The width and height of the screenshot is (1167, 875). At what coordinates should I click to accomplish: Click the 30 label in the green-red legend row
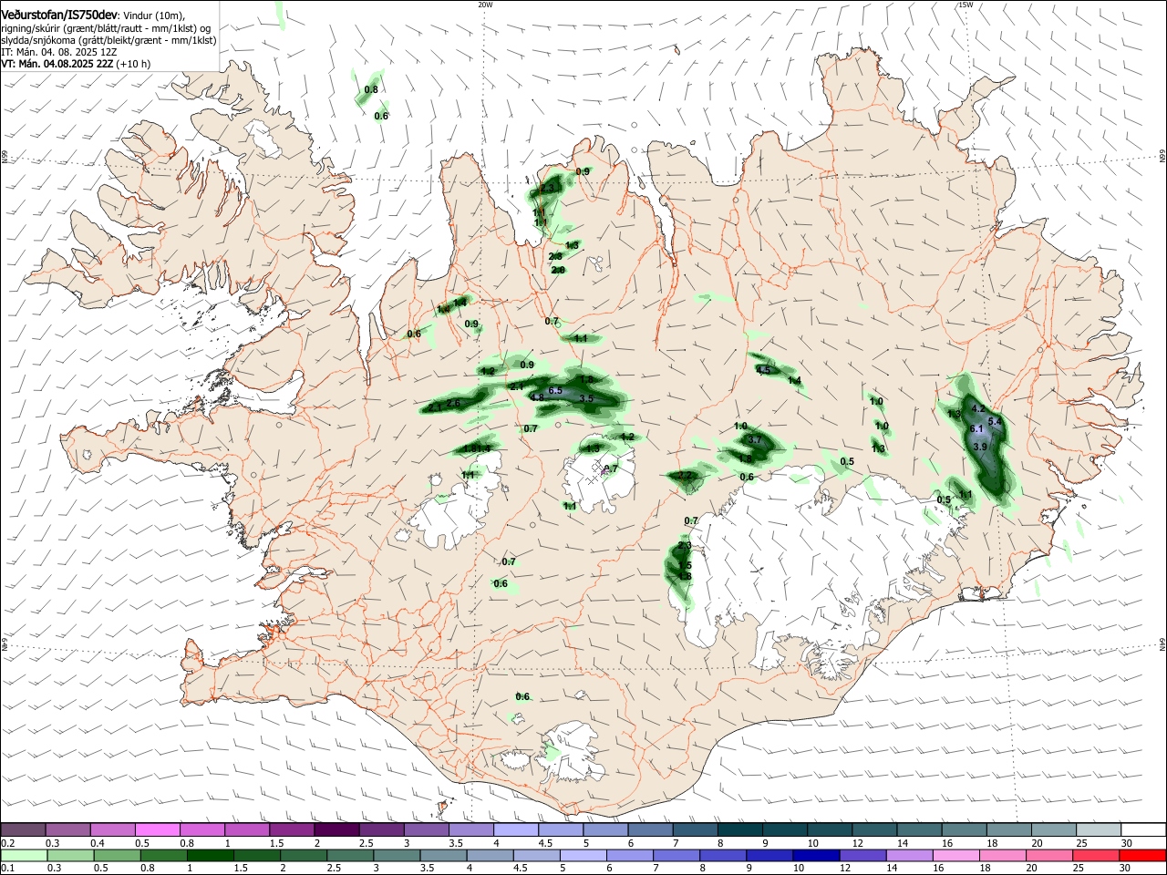[x=1126, y=868]
